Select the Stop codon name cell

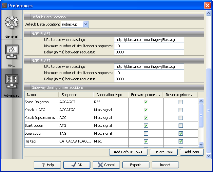42,134
